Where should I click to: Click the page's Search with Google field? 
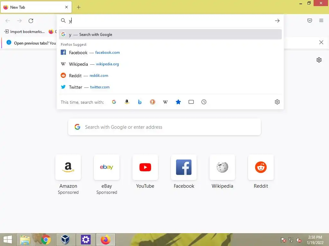coord(164,127)
